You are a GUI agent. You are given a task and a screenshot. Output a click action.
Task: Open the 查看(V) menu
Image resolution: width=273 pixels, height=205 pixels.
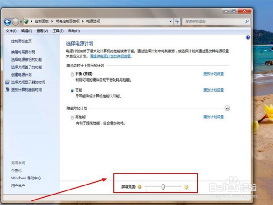coord(42,31)
